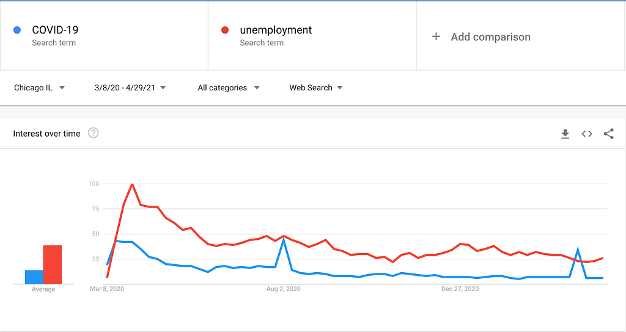626x332 pixels.
Task: Open the Chicago IL location dropdown
Action: 39,88
